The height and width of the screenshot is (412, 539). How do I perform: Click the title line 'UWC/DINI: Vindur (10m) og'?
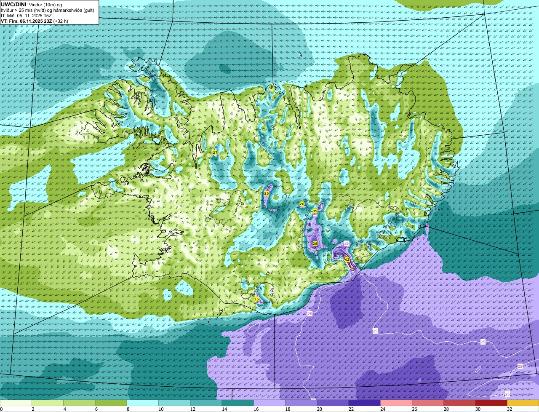pos(32,4)
